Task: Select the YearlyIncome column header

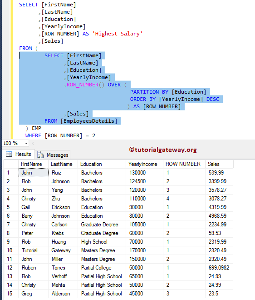Action: [x=144, y=164]
